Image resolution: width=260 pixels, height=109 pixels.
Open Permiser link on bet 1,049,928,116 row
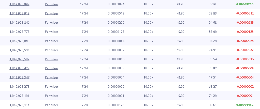click(x=52, y=105)
